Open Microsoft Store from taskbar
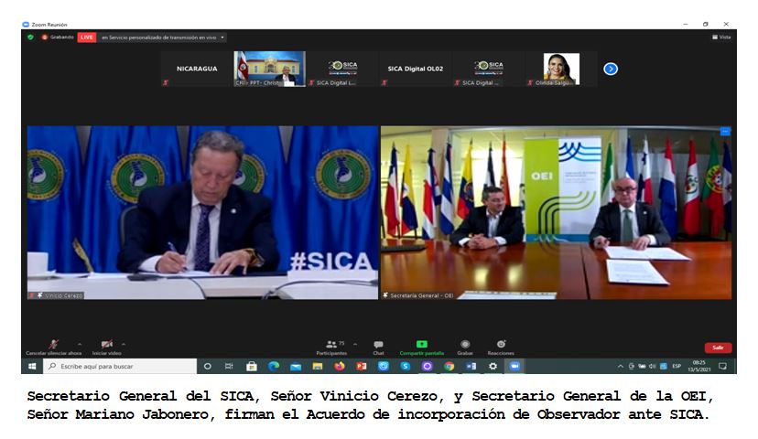The height and width of the screenshot is (439, 758). (x=252, y=366)
